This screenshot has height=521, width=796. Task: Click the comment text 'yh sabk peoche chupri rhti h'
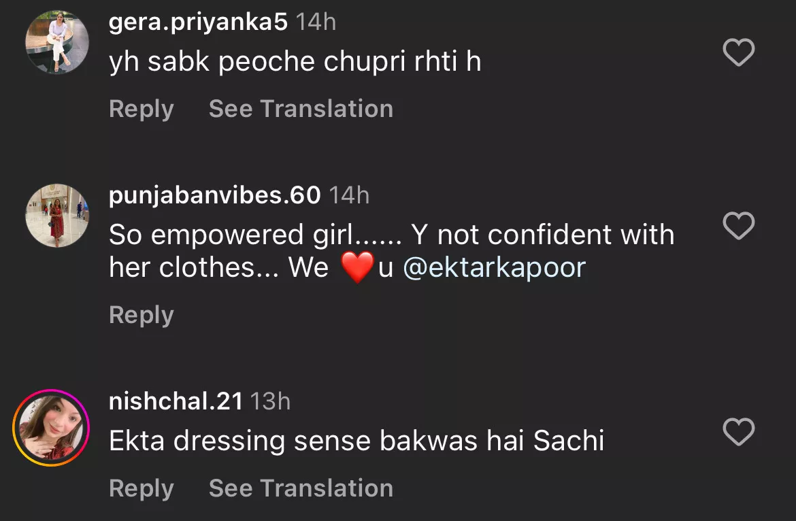(x=295, y=62)
